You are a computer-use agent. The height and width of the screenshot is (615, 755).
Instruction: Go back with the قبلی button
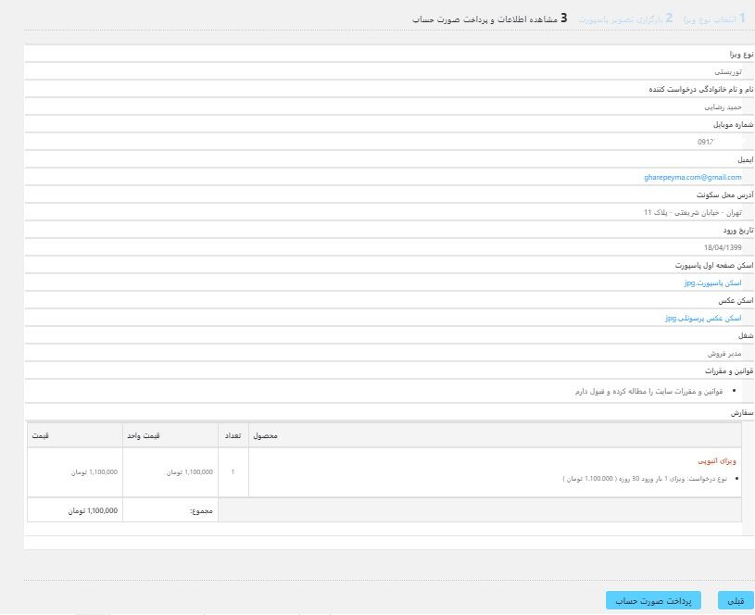click(x=736, y=600)
